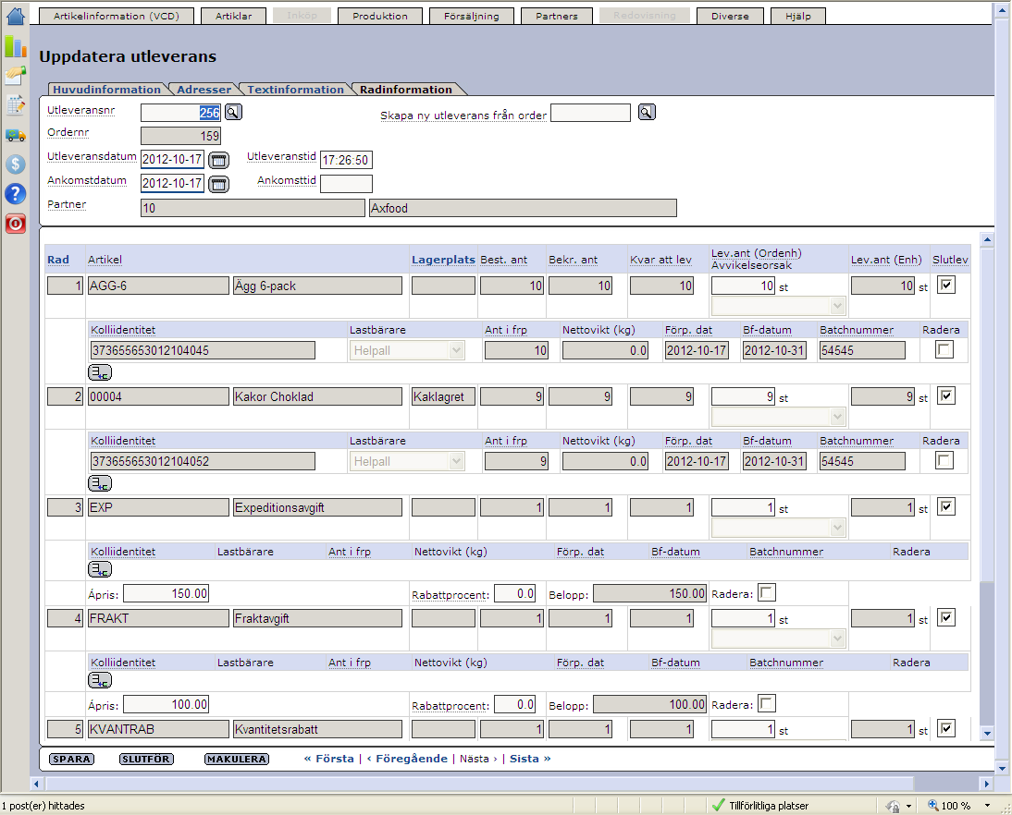The width and height of the screenshot is (1012, 815).
Task: Open the Försäljning menu
Action: [x=472, y=16]
